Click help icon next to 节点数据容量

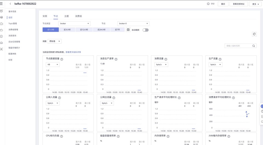pyautogui.click(x=62, y=59)
